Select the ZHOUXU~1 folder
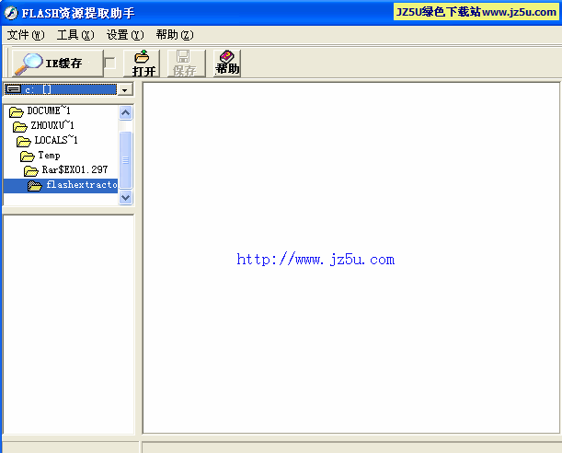 point(43,126)
